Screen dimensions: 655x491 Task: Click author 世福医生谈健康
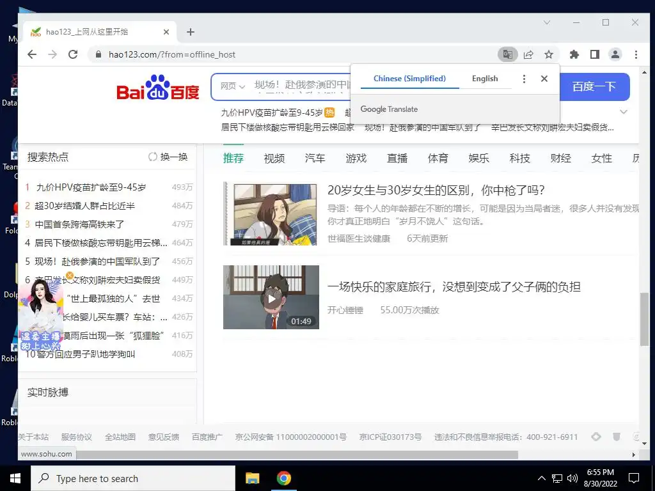(x=359, y=238)
